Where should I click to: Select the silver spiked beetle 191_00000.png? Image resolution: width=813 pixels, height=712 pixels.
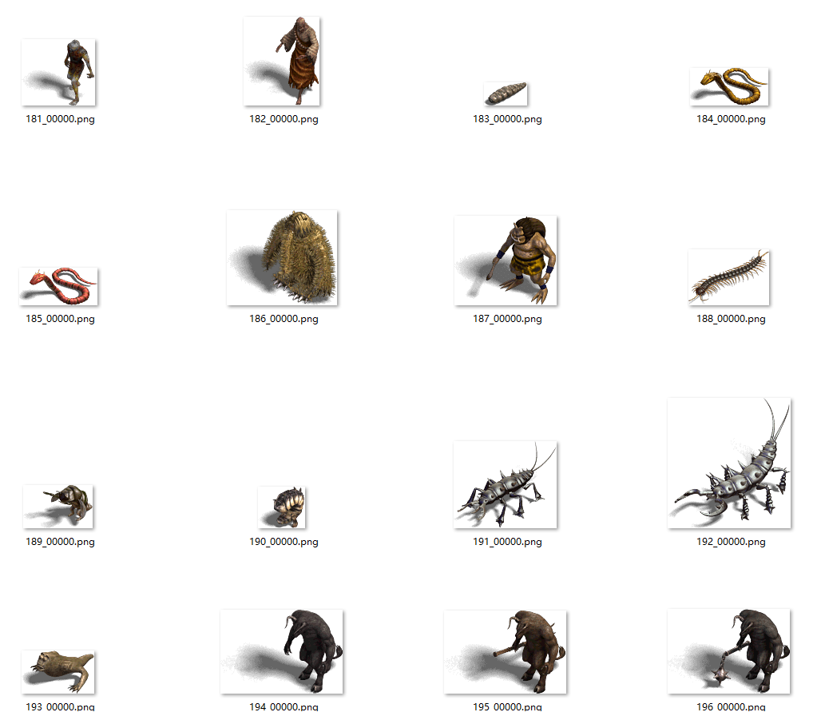click(506, 484)
